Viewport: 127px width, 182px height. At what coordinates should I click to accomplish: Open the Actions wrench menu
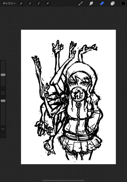click(x=21, y=3)
